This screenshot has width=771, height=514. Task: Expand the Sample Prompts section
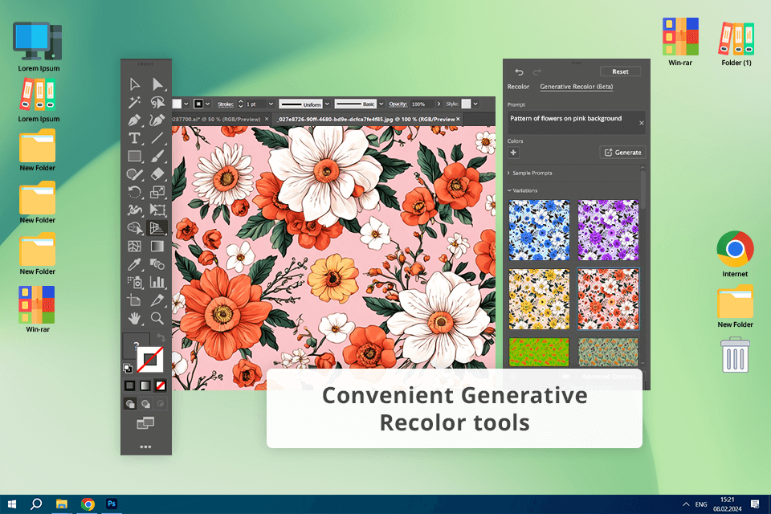click(530, 173)
